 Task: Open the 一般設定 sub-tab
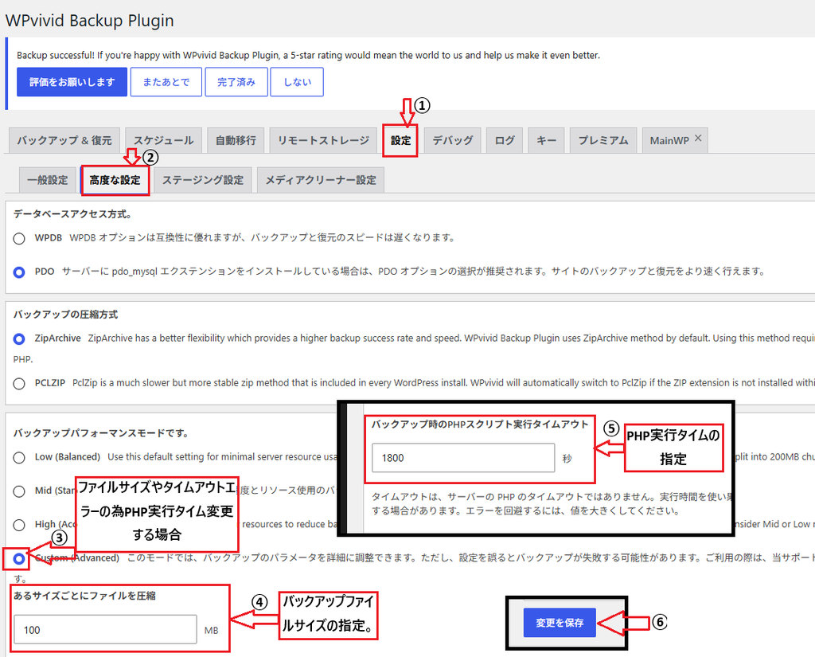tap(48, 180)
